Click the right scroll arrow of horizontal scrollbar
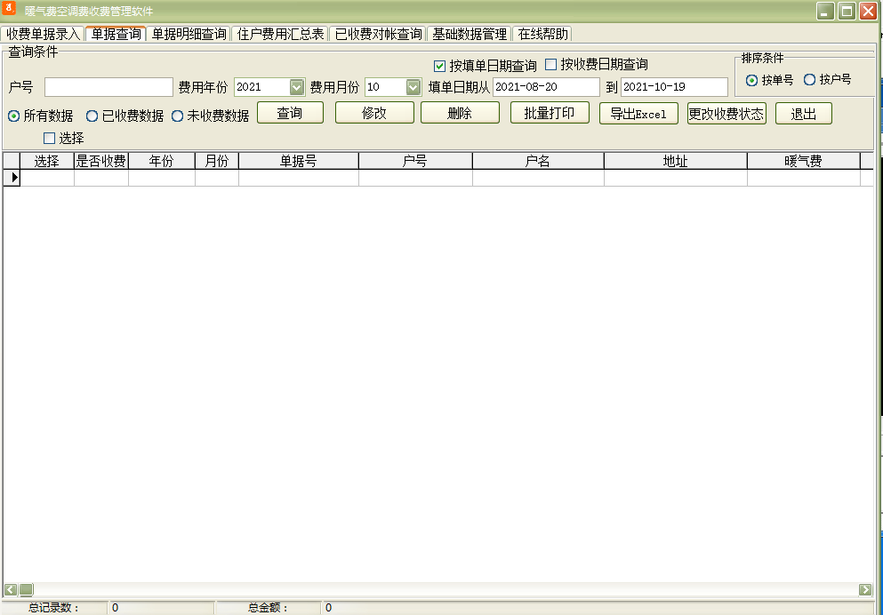883x615 pixels. (865, 589)
